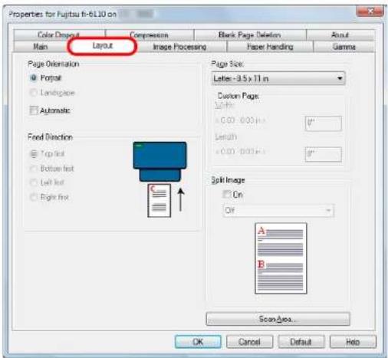Click the feed direction page C thumbnail
388x358 pixels.
[159, 200]
